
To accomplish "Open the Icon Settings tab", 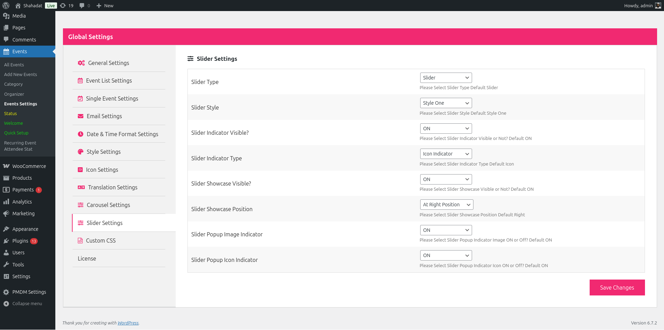I will point(119,170).
